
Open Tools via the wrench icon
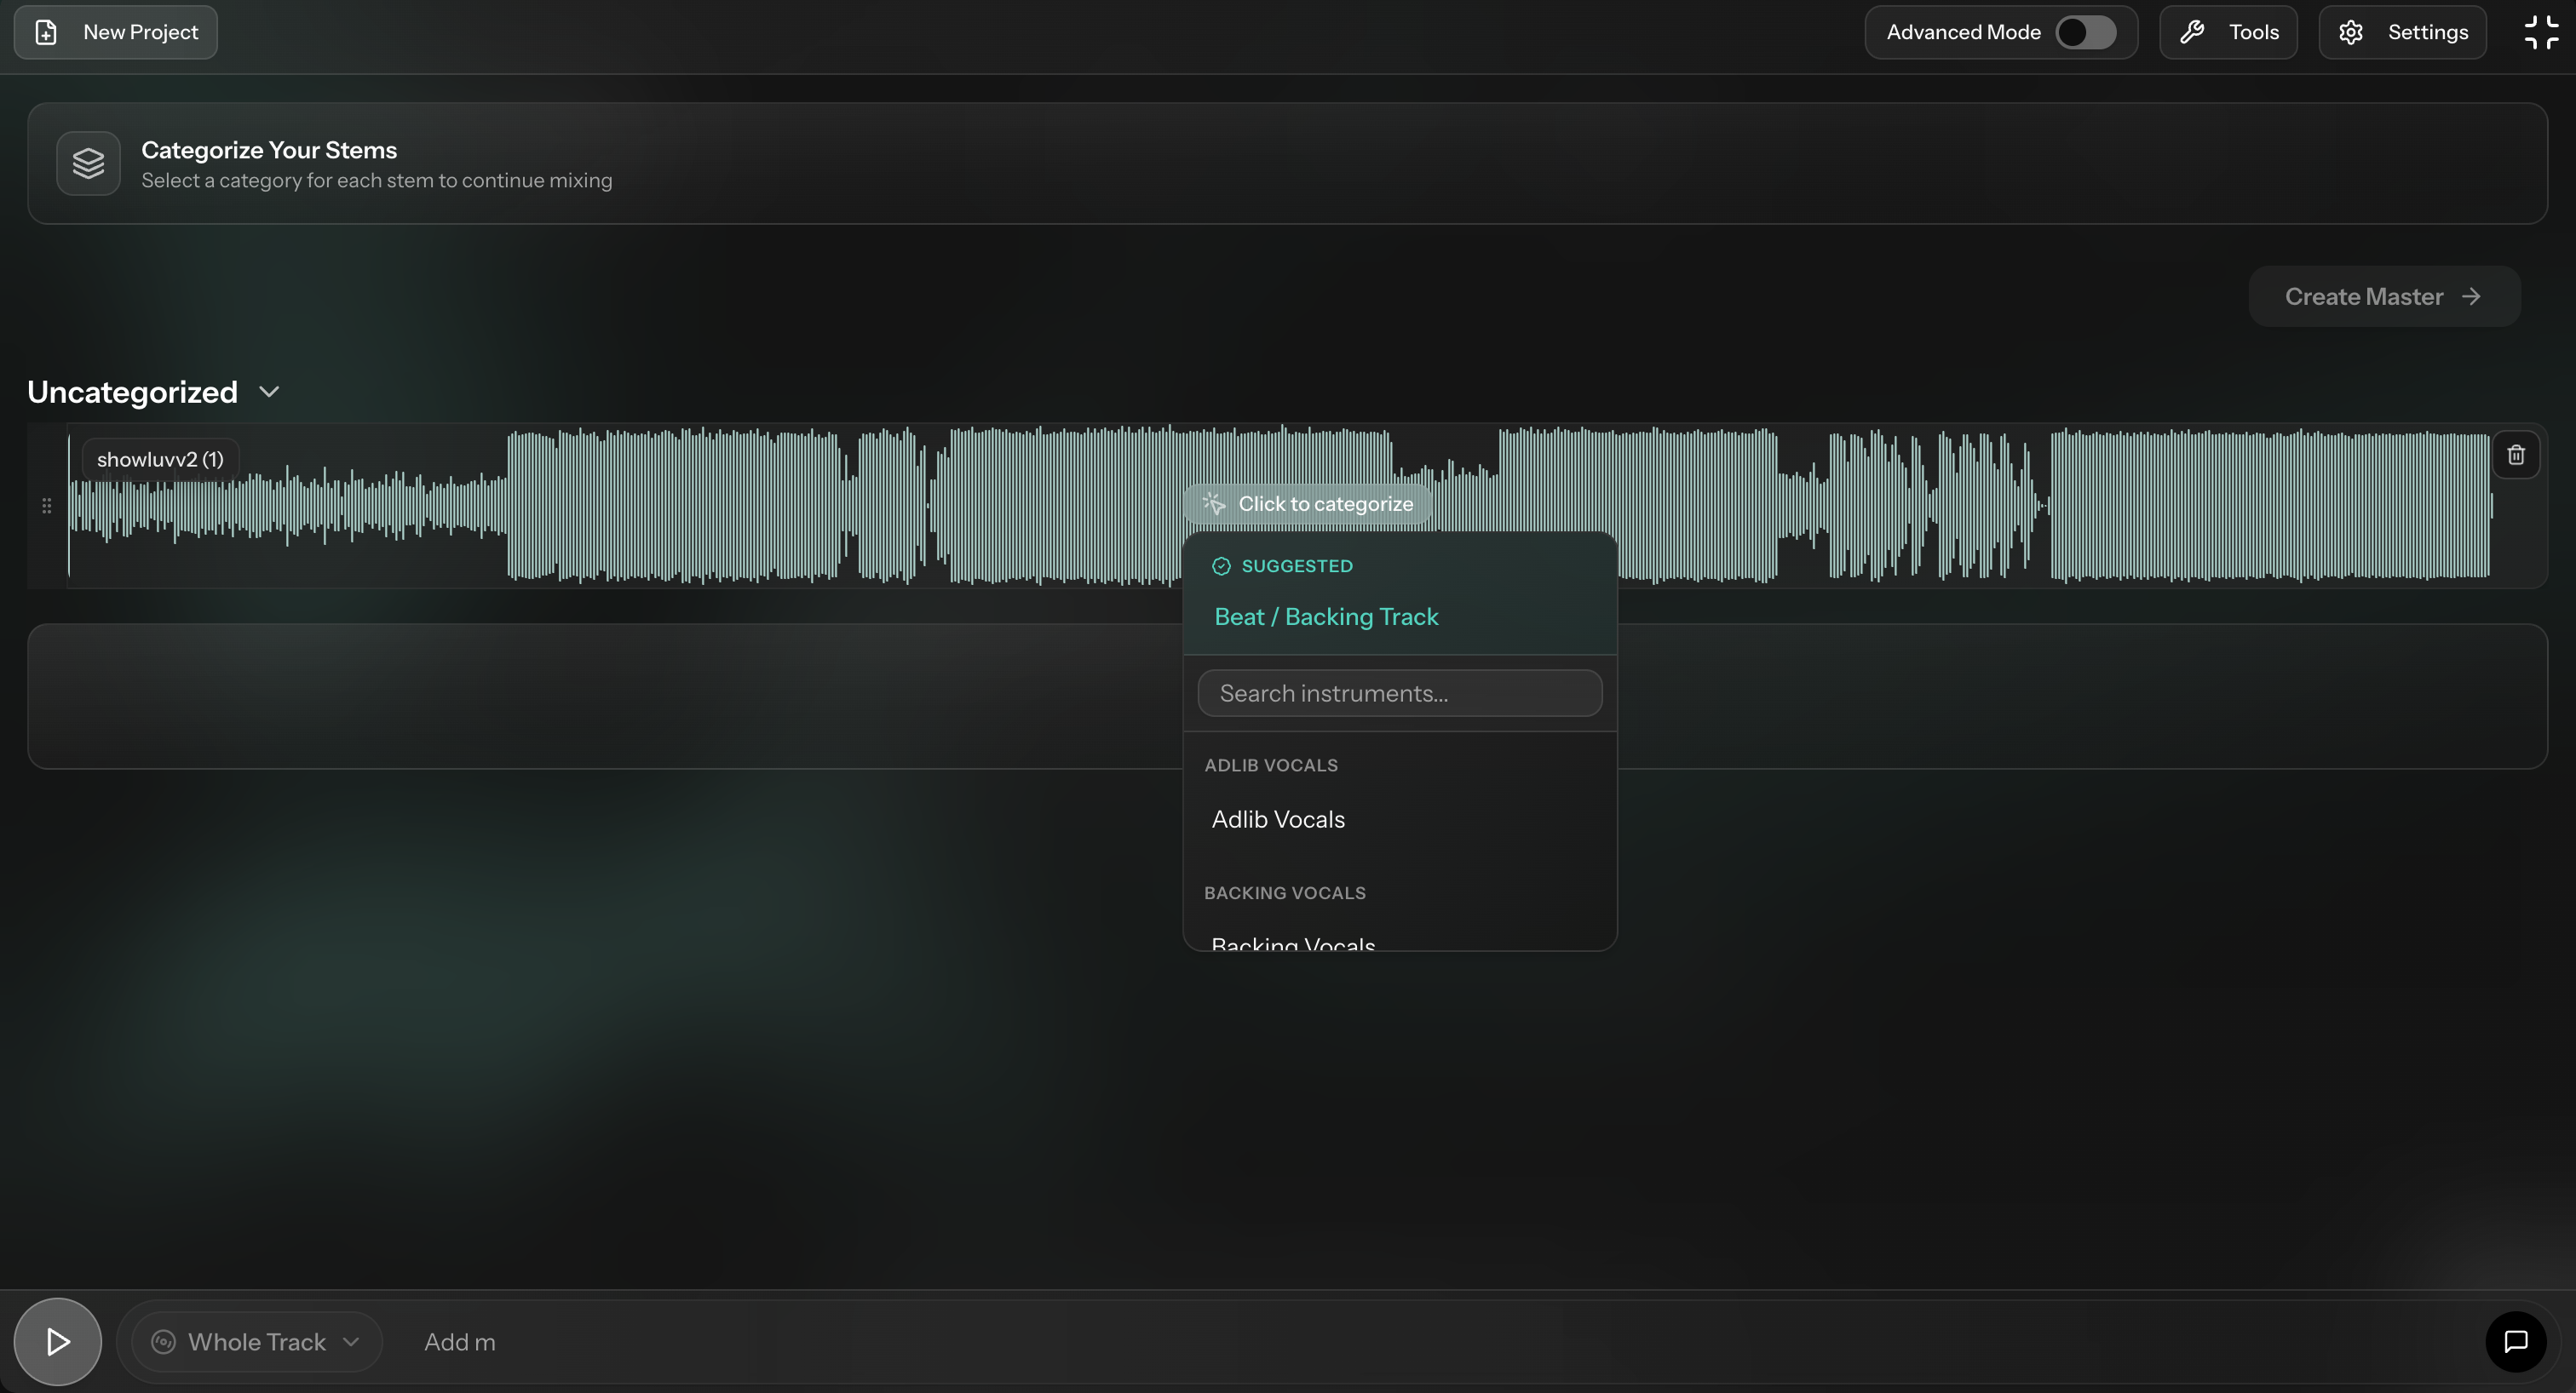(x=2192, y=31)
